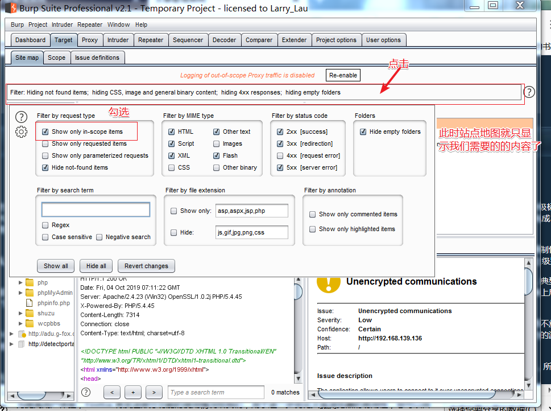Click the detectportal host icon
This screenshot has width=551, height=411.
[x=22, y=344]
